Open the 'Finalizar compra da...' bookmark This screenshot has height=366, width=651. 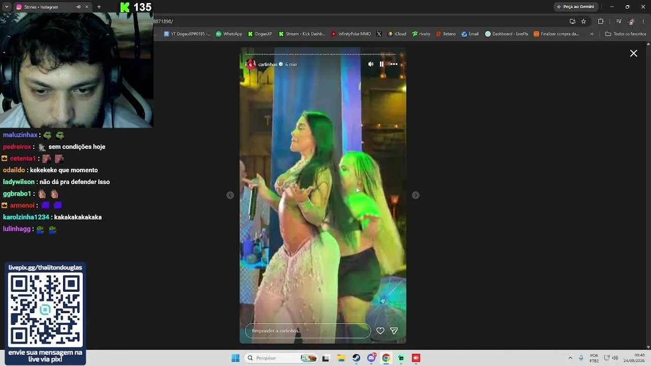coord(556,34)
